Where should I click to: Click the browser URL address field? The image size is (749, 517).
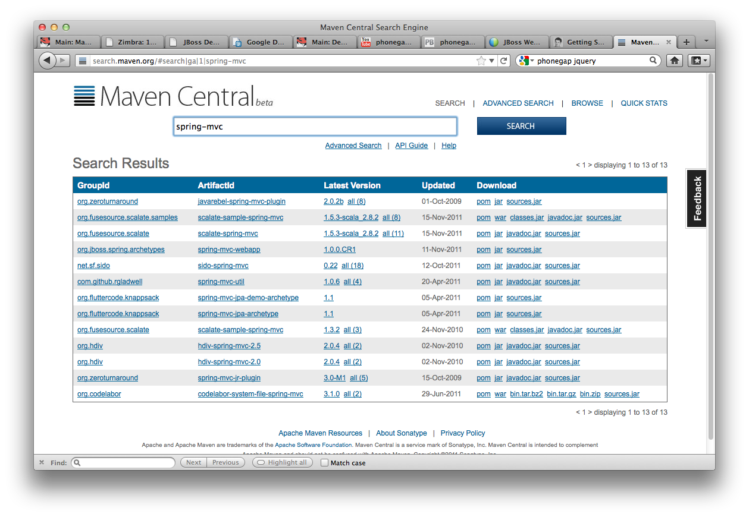click(282, 61)
